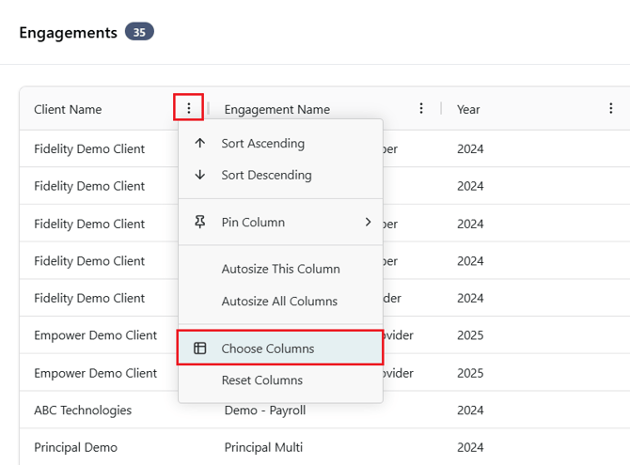Image resolution: width=630 pixels, height=465 pixels.
Task: Open the Client Name column menu icon
Action: [188, 108]
